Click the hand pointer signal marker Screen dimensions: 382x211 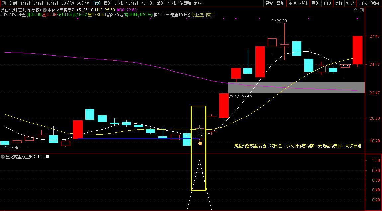tap(200, 143)
